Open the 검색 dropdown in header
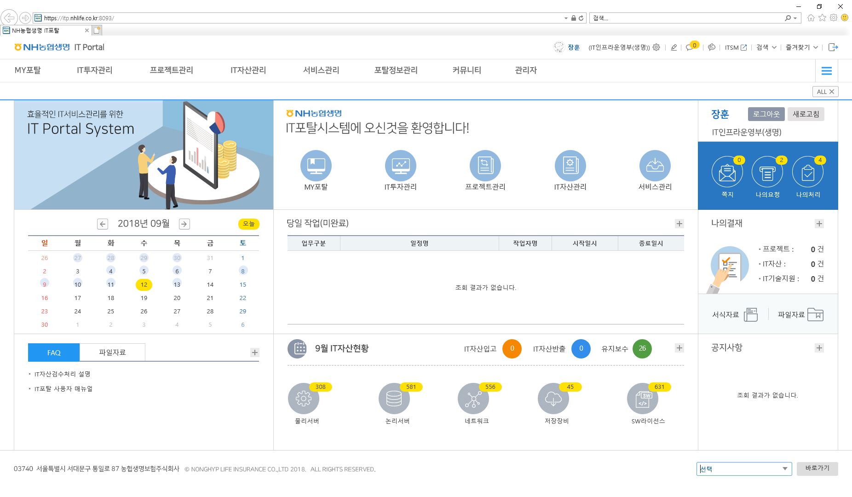 point(766,47)
